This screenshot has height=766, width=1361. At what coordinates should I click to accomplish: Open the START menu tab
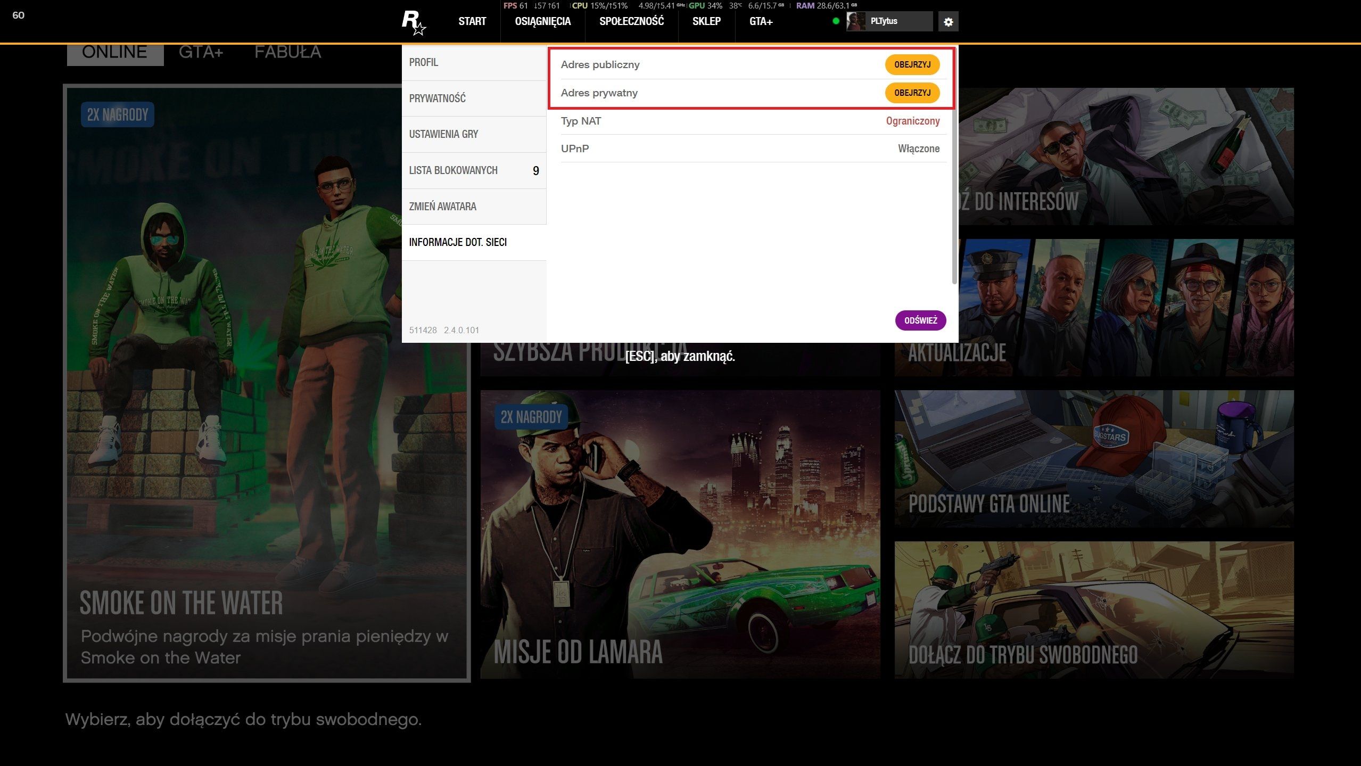472,21
